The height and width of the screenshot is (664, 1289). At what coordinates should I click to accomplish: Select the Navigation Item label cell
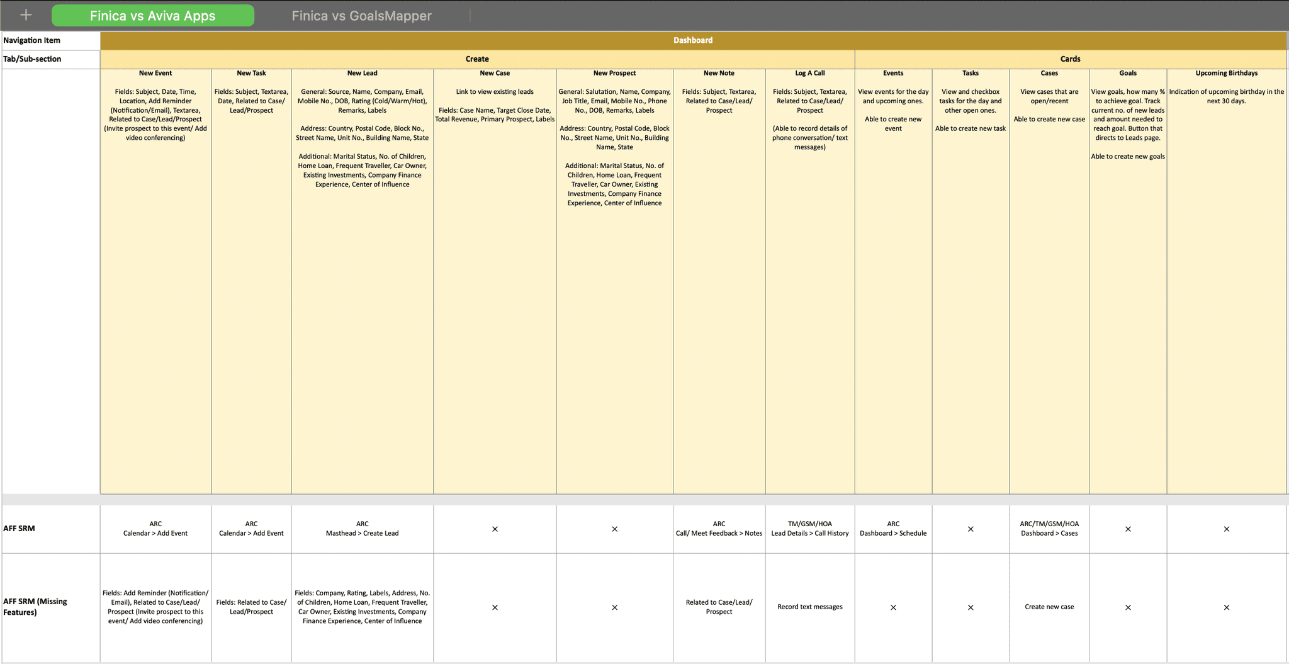51,40
